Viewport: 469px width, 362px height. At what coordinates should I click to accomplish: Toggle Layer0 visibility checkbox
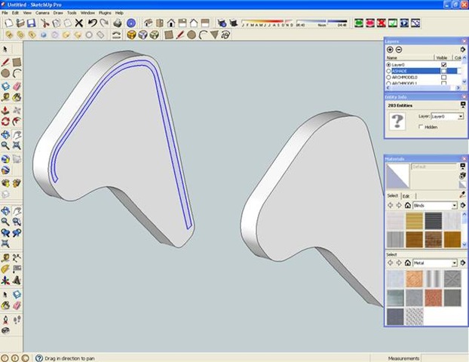443,64
